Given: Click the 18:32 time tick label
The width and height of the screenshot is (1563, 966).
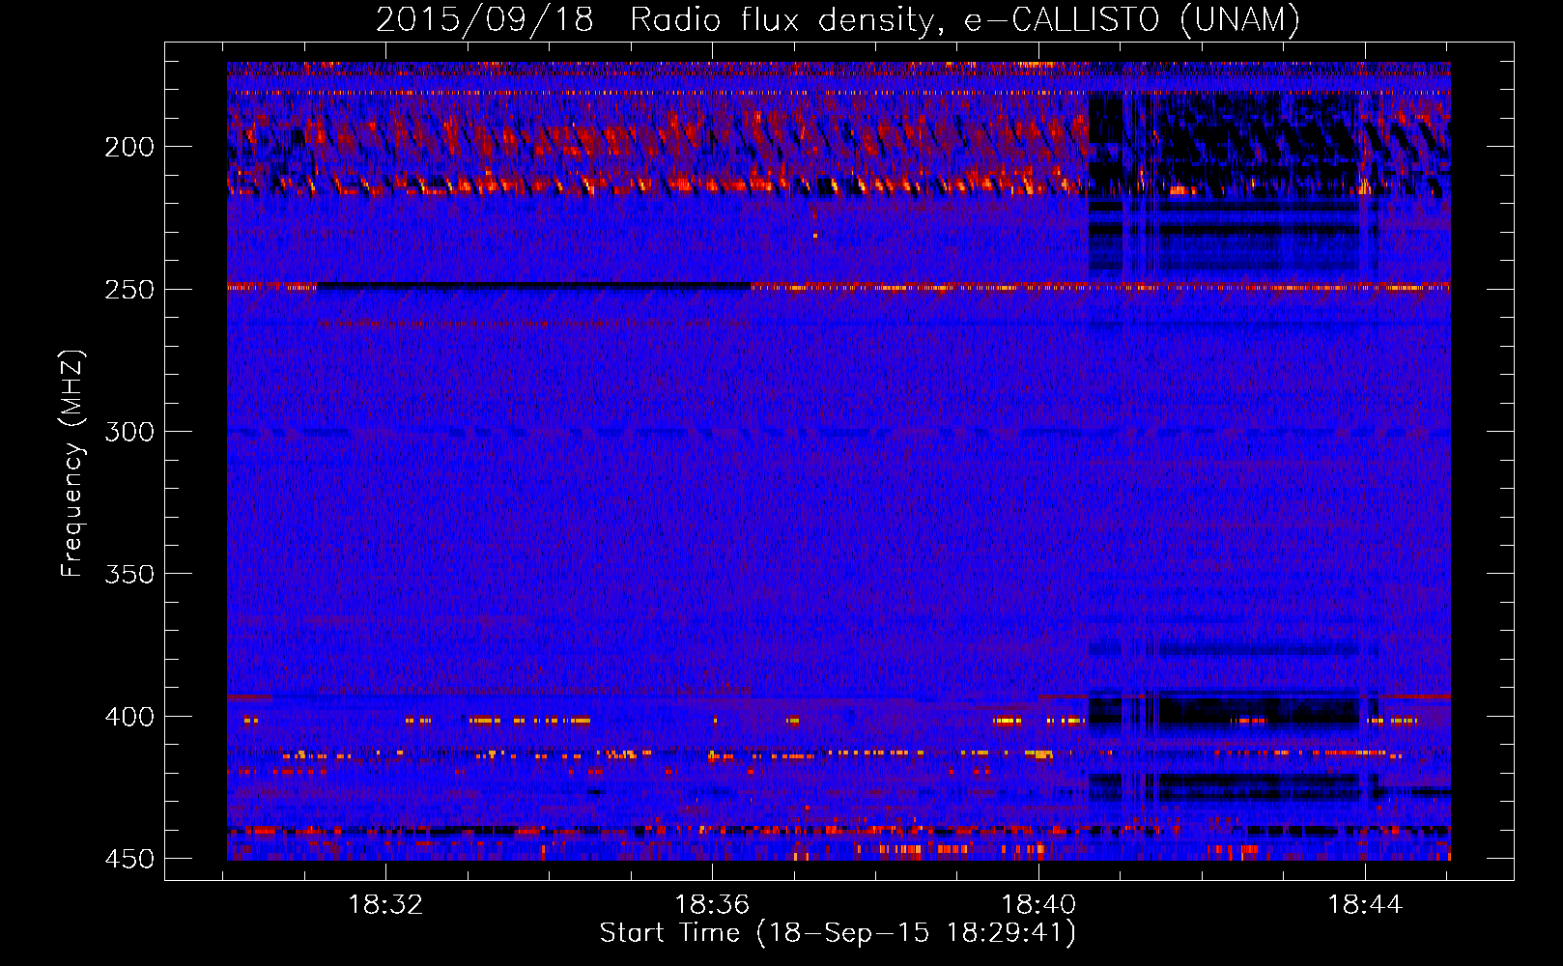Looking at the screenshot, I should point(385,905).
